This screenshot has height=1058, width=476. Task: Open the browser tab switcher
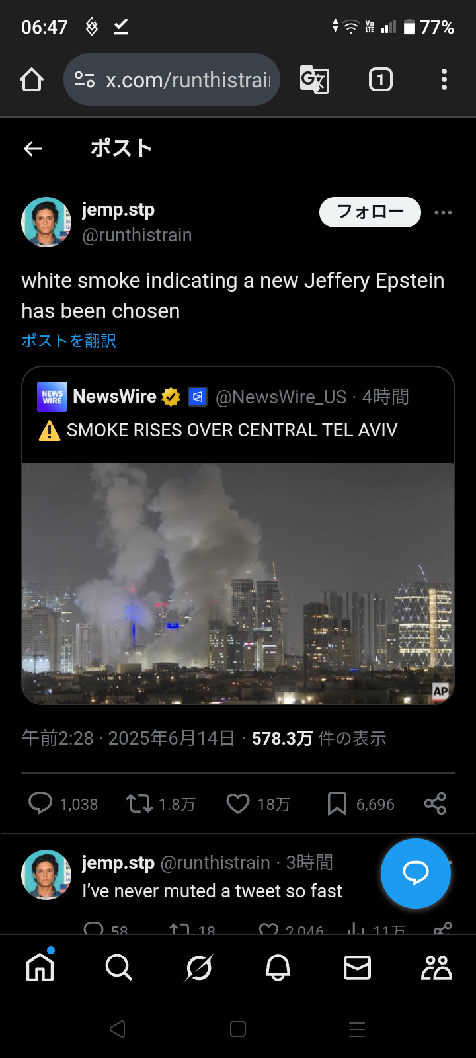[380, 80]
